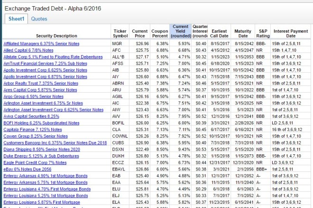
Task: Switch to the Sheet1 tab
Action: [16, 19]
